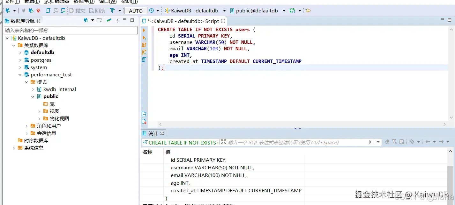Viewport: 455px width, 205px height.
Task: Click the transaction mode icon
Action: (112, 11)
